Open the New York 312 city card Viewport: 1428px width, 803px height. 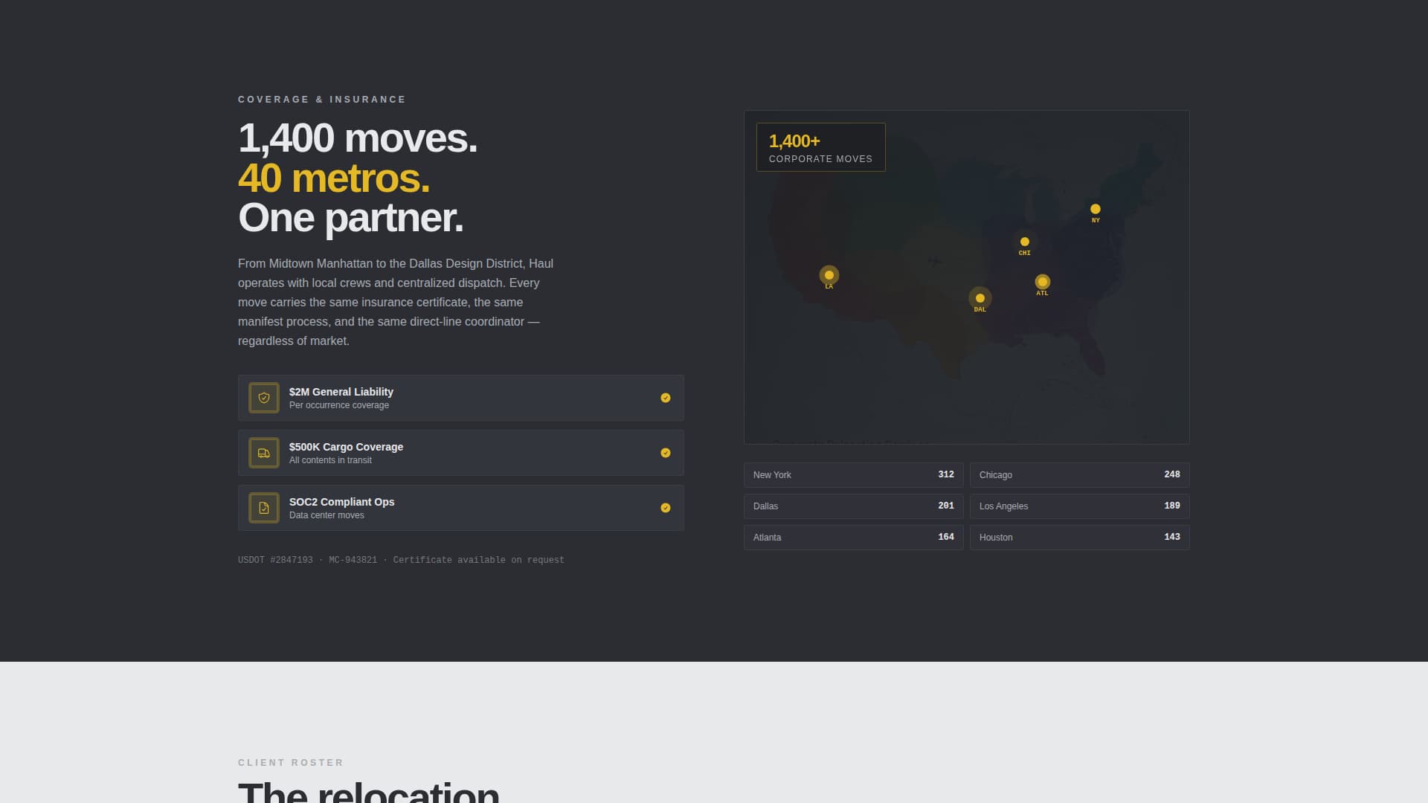point(854,475)
